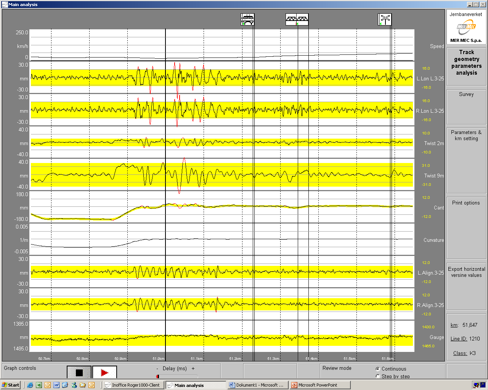Increase delay with the plus sign
The image size is (488, 390).
click(193, 369)
